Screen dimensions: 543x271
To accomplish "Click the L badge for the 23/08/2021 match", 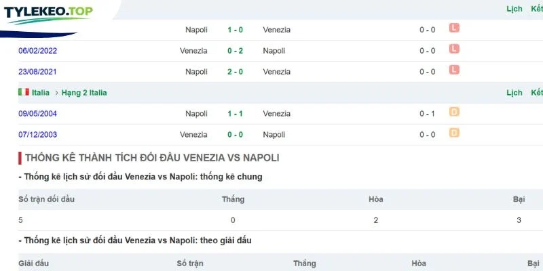I will tap(454, 70).
